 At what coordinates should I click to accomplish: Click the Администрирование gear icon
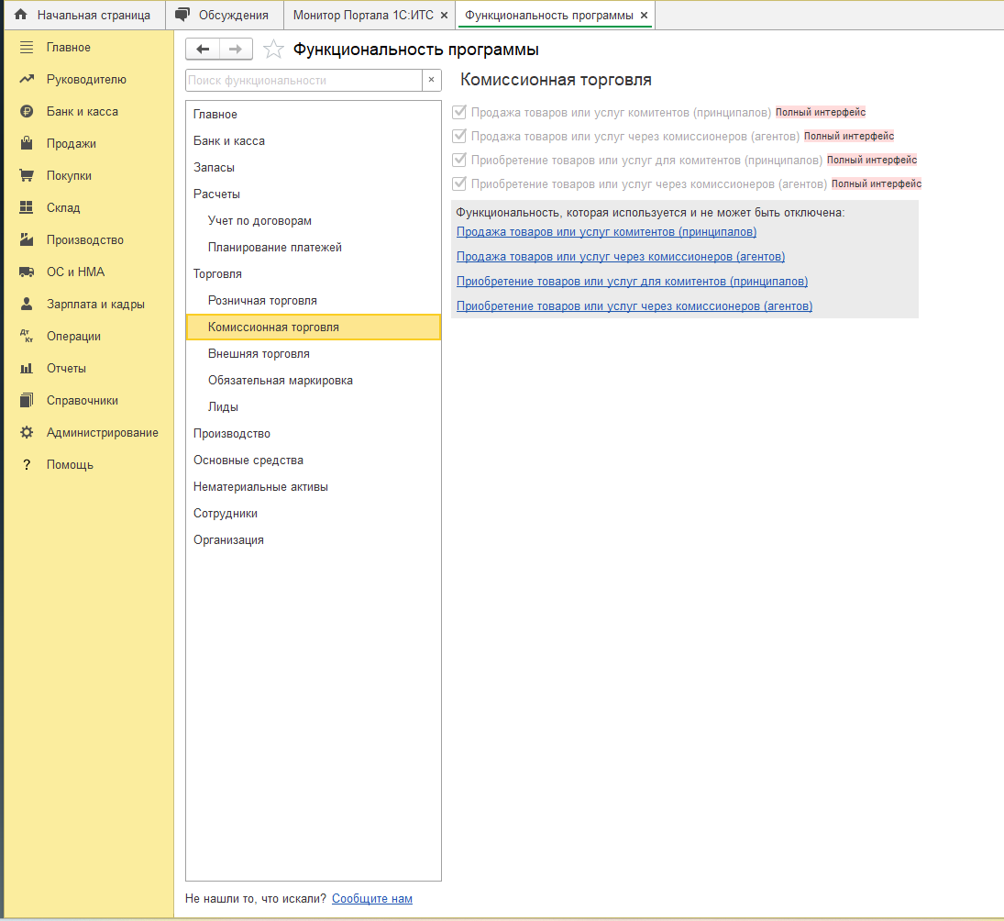(27, 432)
